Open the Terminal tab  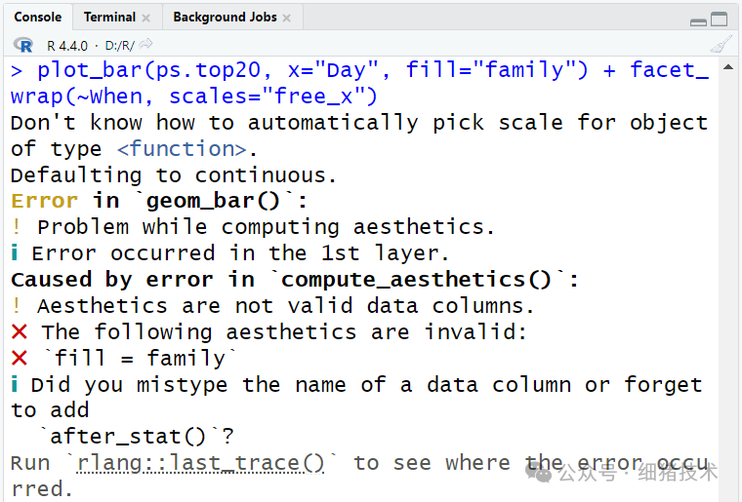coord(109,17)
